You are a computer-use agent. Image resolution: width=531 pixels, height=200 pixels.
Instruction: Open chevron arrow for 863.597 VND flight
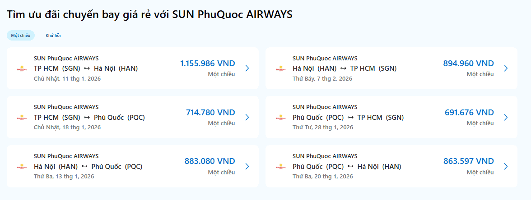point(506,166)
